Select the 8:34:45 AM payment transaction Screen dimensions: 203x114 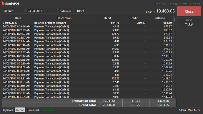point(87,86)
